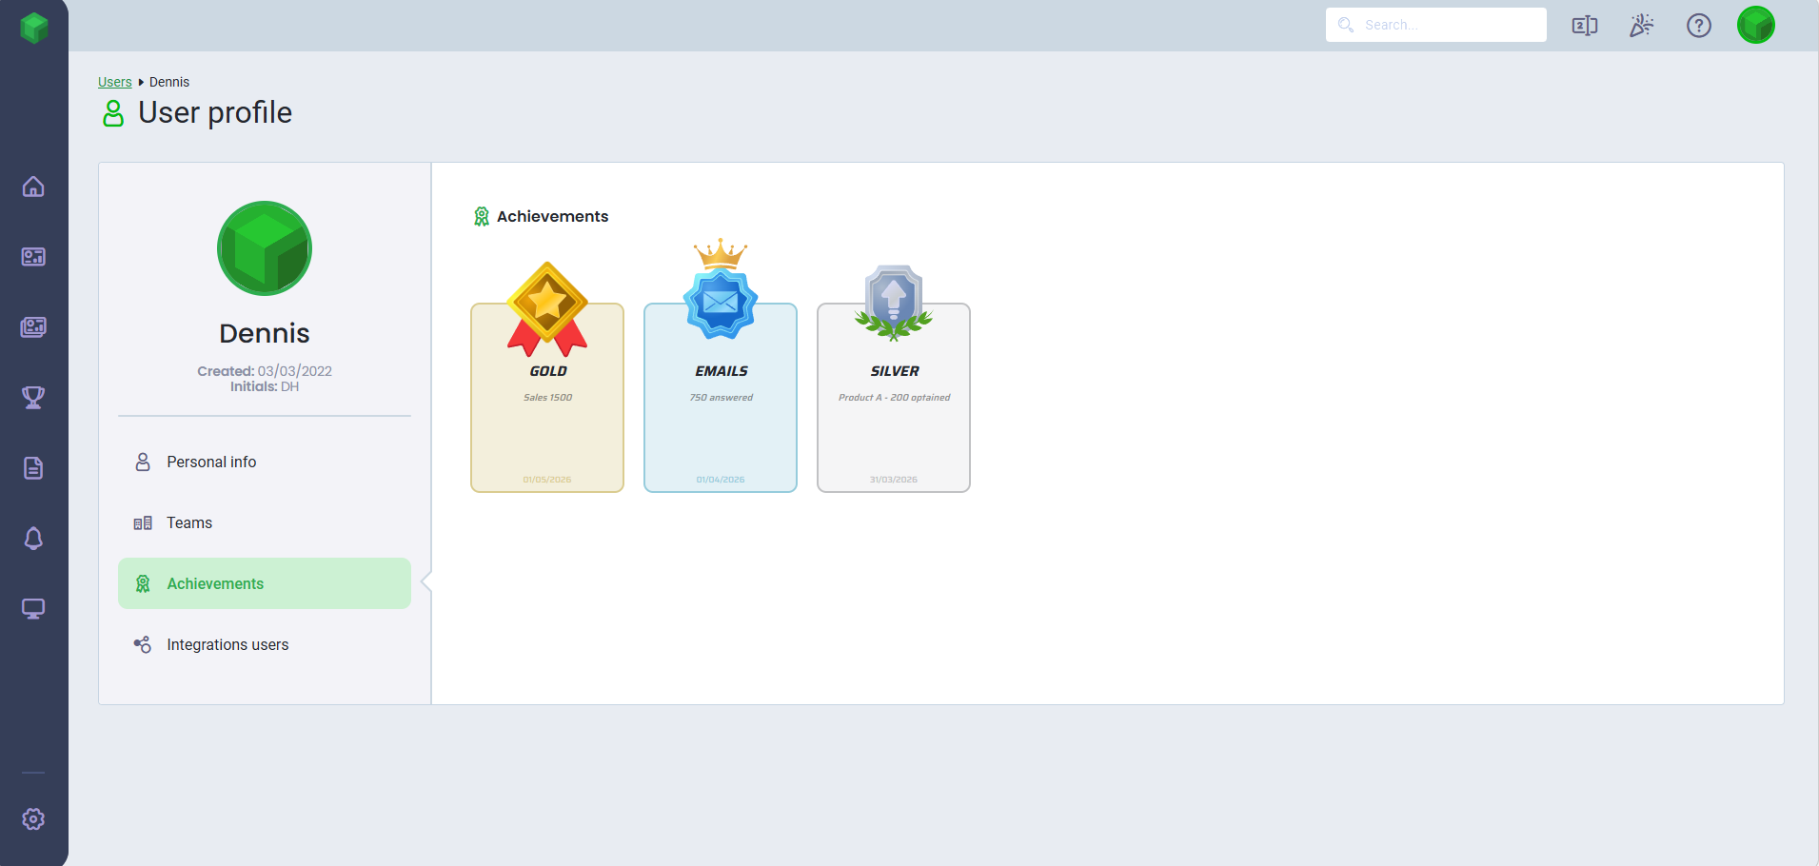Click the help question mark icon
This screenshot has width=1819, height=866.
click(x=1699, y=26)
